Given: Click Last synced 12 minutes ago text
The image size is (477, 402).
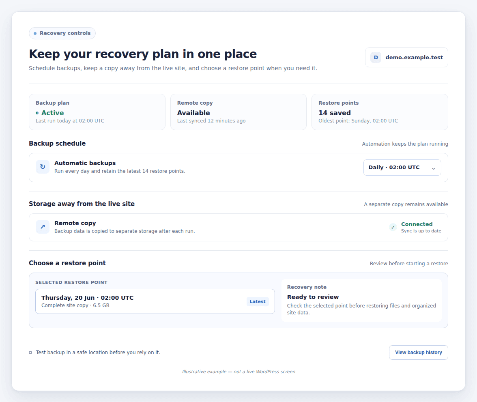Looking at the screenshot, I should point(211,121).
